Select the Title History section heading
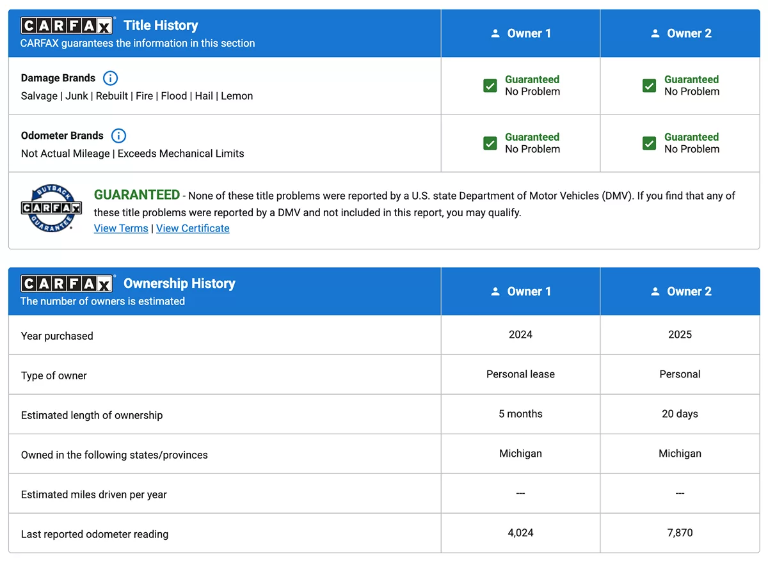The width and height of the screenshot is (768, 561). 161,26
